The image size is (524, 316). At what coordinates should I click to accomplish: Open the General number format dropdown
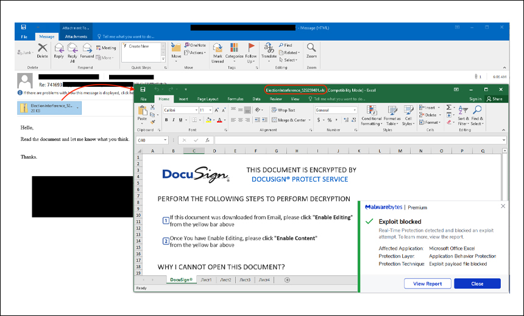[x=355, y=110]
